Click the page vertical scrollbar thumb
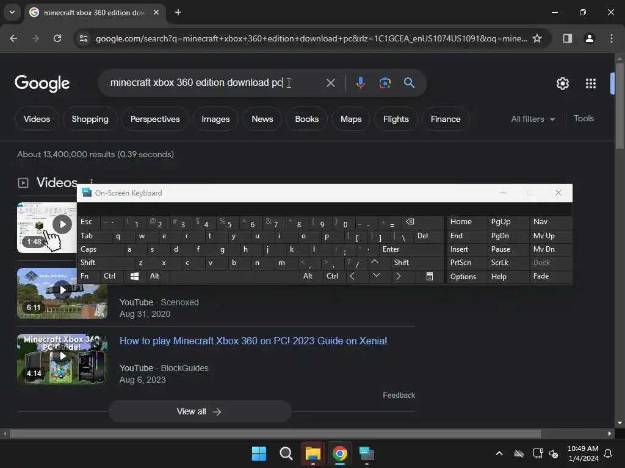 (x=620, y=106)
